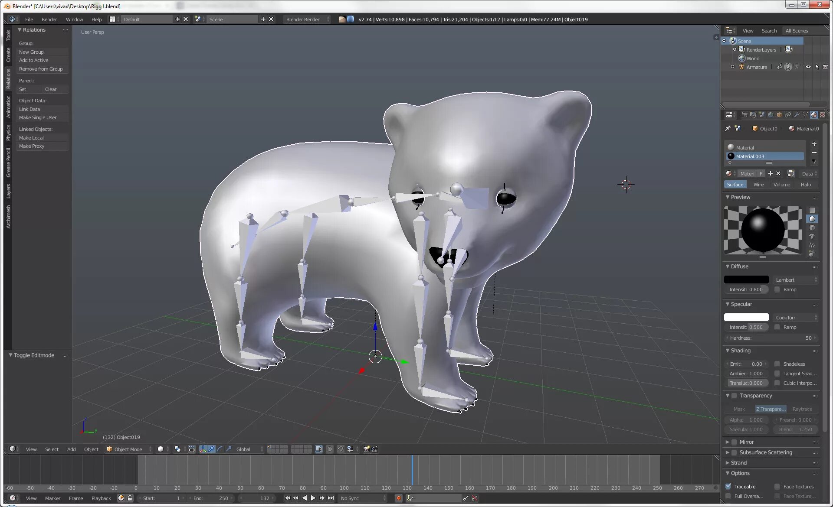
Task: Click the OpenGL render camera icon
Action: coord(366,449)
